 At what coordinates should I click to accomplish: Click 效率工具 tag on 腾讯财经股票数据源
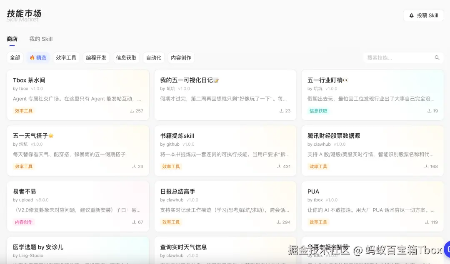pyautogui.click(x=318, y=167)
